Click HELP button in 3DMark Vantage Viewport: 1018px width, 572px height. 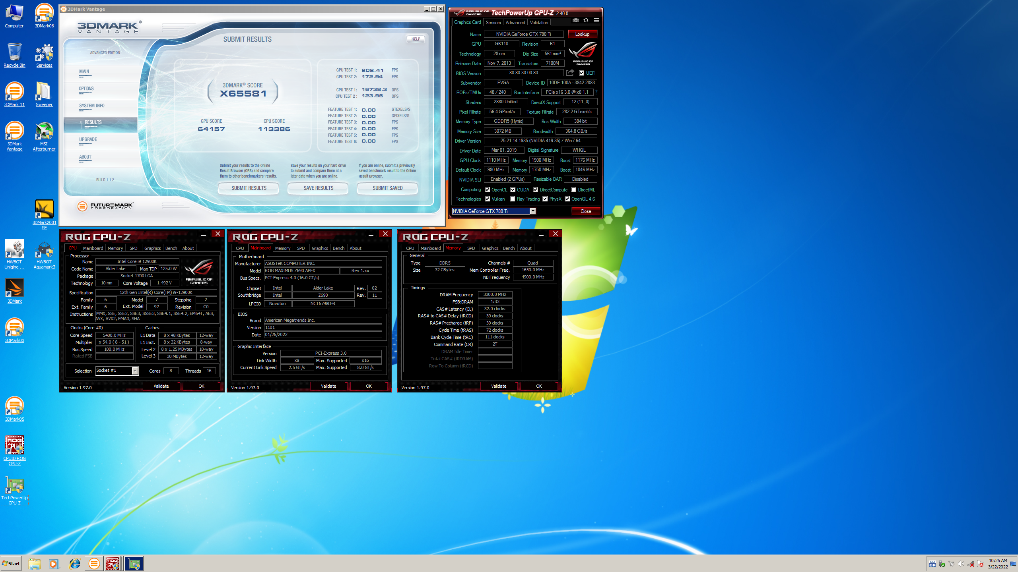[416, 39]
